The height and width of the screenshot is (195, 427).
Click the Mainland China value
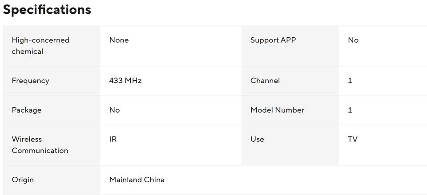(137, 180)
